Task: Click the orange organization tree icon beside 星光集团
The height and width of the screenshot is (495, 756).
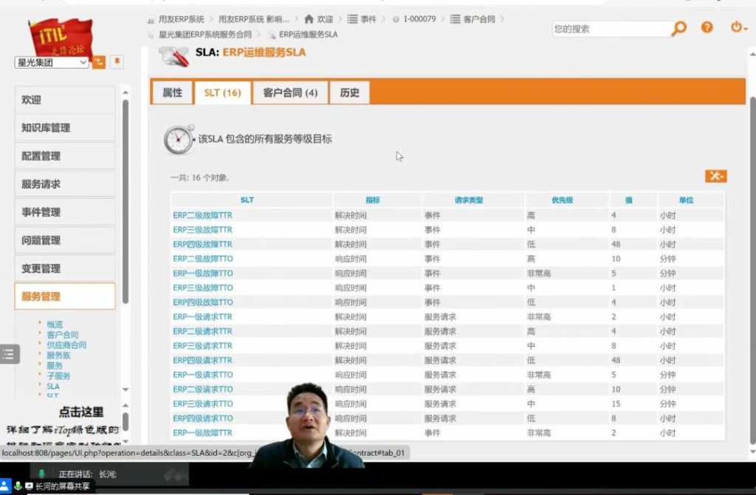Action: [x=99, y=62]
